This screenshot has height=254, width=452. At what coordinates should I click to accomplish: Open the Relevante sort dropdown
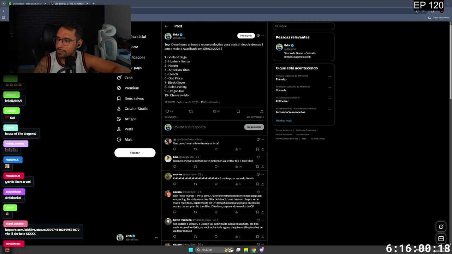[171, 117]
